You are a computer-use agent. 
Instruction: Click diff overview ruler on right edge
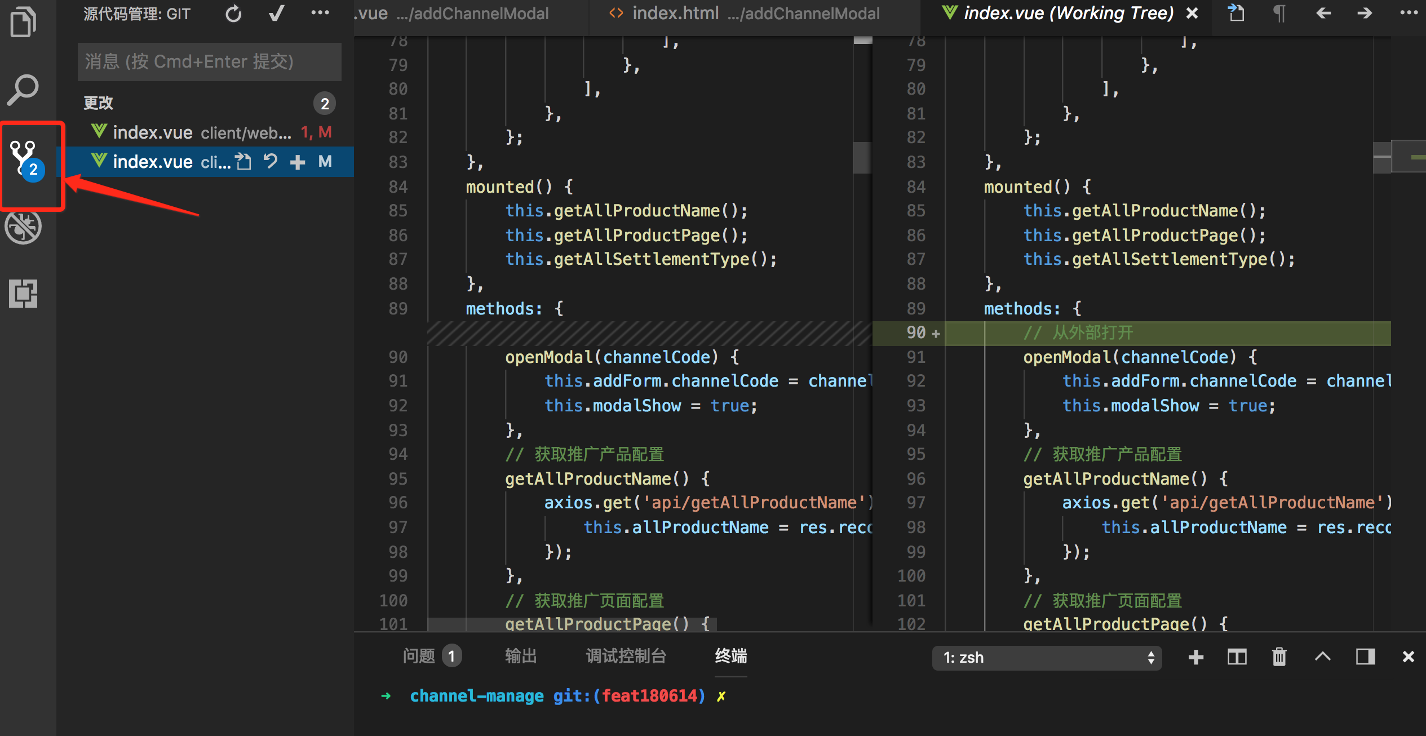1408,157
